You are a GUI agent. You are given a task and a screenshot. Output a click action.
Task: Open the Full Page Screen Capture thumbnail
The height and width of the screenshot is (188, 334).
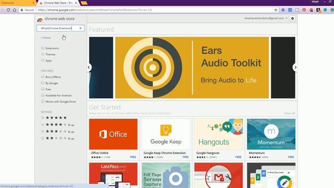point(166,175)
